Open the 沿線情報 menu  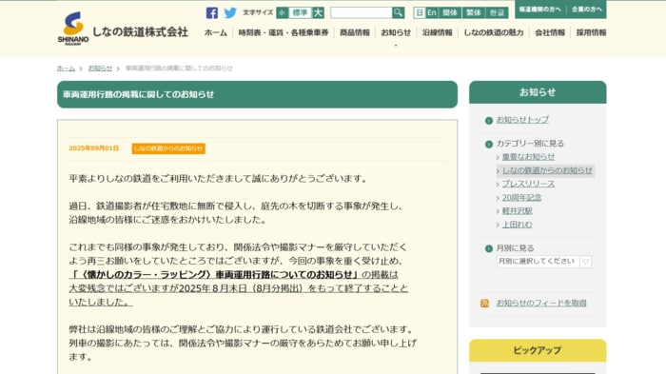point(437,32)
